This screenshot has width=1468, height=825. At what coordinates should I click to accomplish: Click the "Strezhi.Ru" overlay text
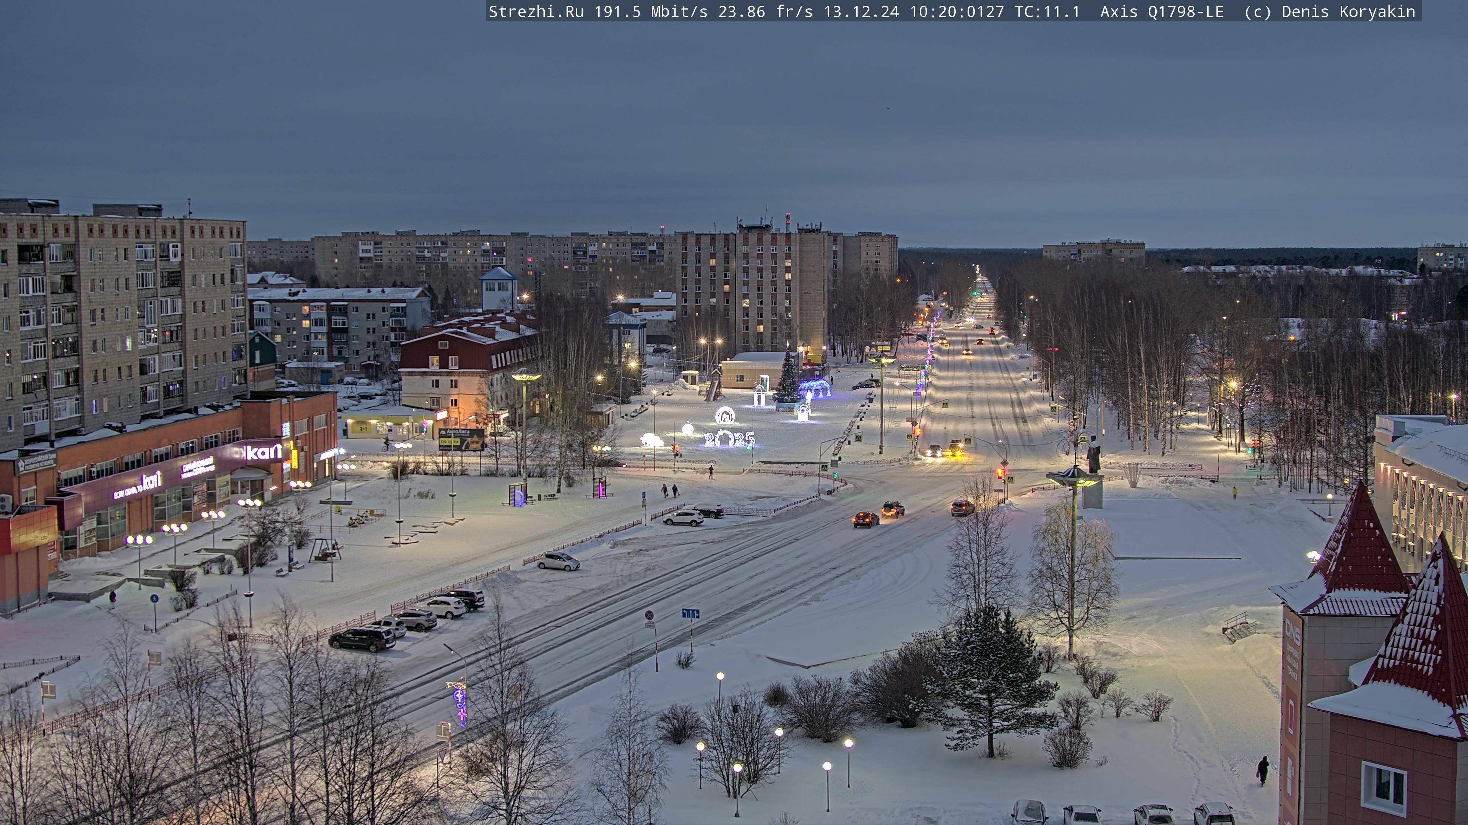tap(536, 12)
